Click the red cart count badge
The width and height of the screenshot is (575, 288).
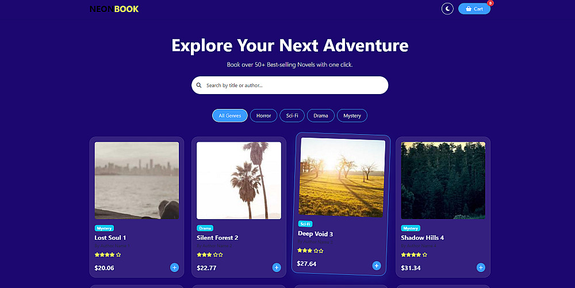coord(490,3)
